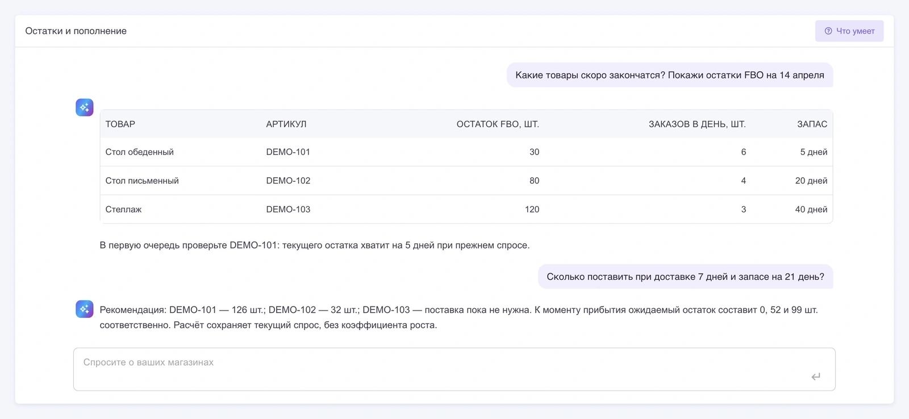Click the 'Рекомендация: DEMO-101 — 126 шт.' reply
The image size is (909, 419).
point(459,317)
